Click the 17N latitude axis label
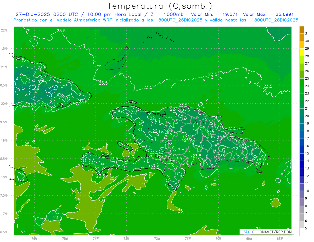This screenshot has height=242, width=314. coord(4,214)
